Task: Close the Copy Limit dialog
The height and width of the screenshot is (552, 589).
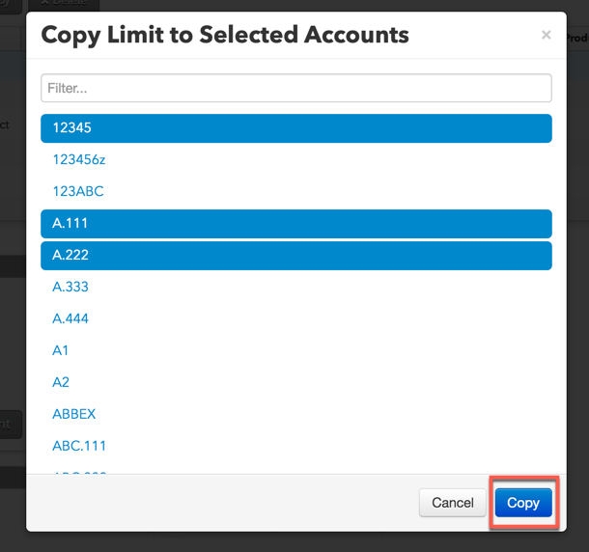Action: pos(546,35)
